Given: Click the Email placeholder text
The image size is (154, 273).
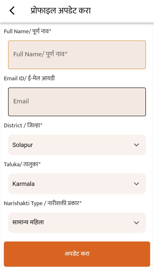Looking at the screenshot, I should click(x=21, y=101).
